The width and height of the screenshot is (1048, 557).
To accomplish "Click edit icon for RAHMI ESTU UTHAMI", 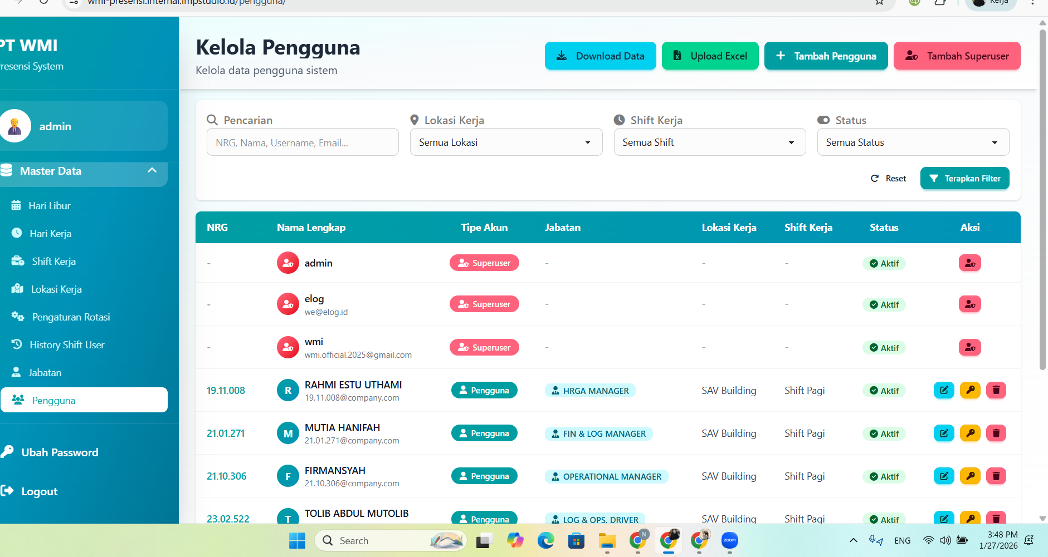I will point(944,390).
